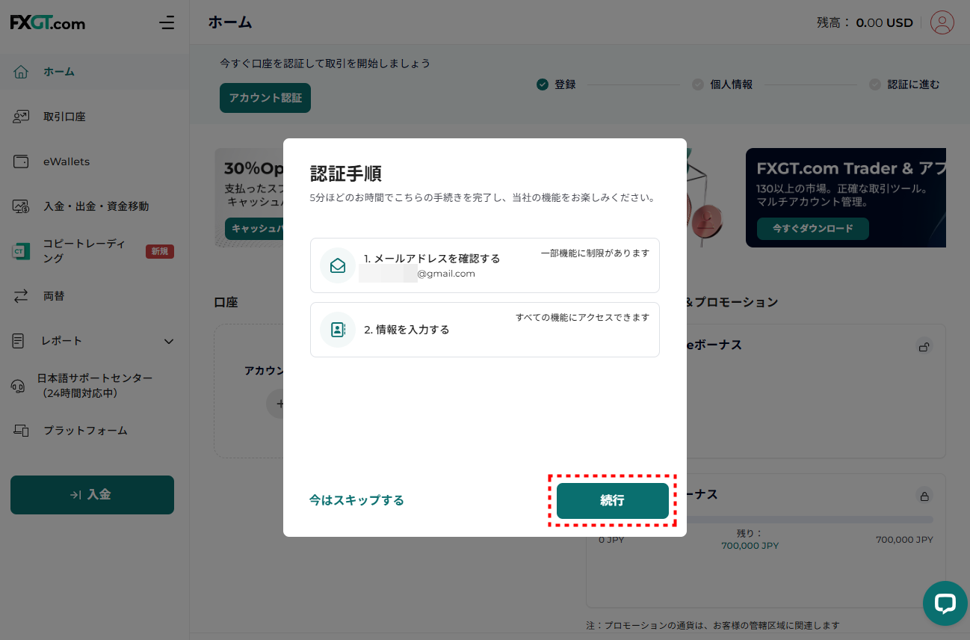Click the FXGT.com logo
Image resolution: width=970 pixels, height=640 pixels.
click(x=48, y=23)
